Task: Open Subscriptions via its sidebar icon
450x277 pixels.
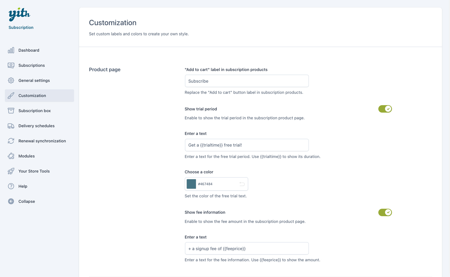Action: point(11,65)
